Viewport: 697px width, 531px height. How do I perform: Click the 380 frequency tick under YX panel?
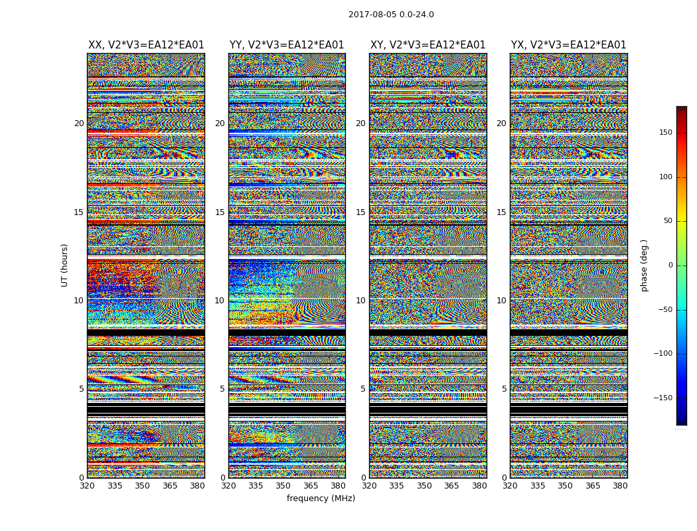tap(620, 486)
